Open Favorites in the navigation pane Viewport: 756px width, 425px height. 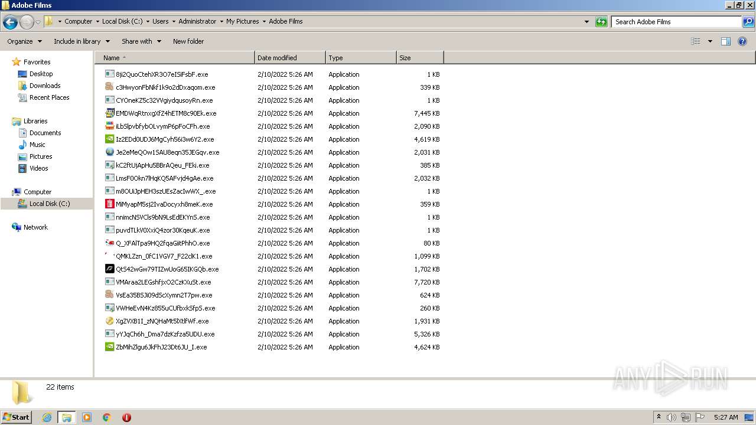click(x=37, y=62)
